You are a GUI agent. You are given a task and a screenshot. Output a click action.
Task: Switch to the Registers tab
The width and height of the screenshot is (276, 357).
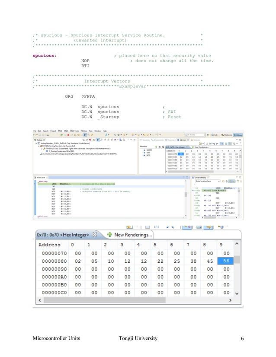pyautogui.click(x=170, y=140)
